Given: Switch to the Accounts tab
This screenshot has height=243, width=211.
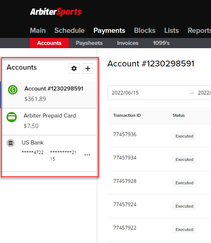Looking at the screenshot, I should [x=49, y=43].
